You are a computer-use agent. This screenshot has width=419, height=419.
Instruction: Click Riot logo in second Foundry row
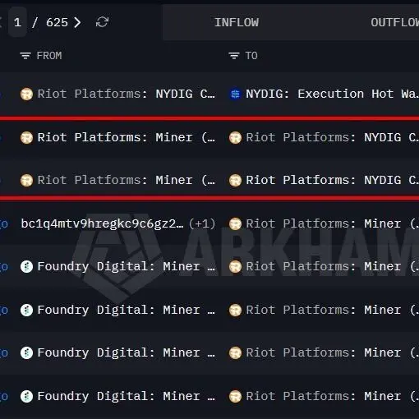pos(235,311)
